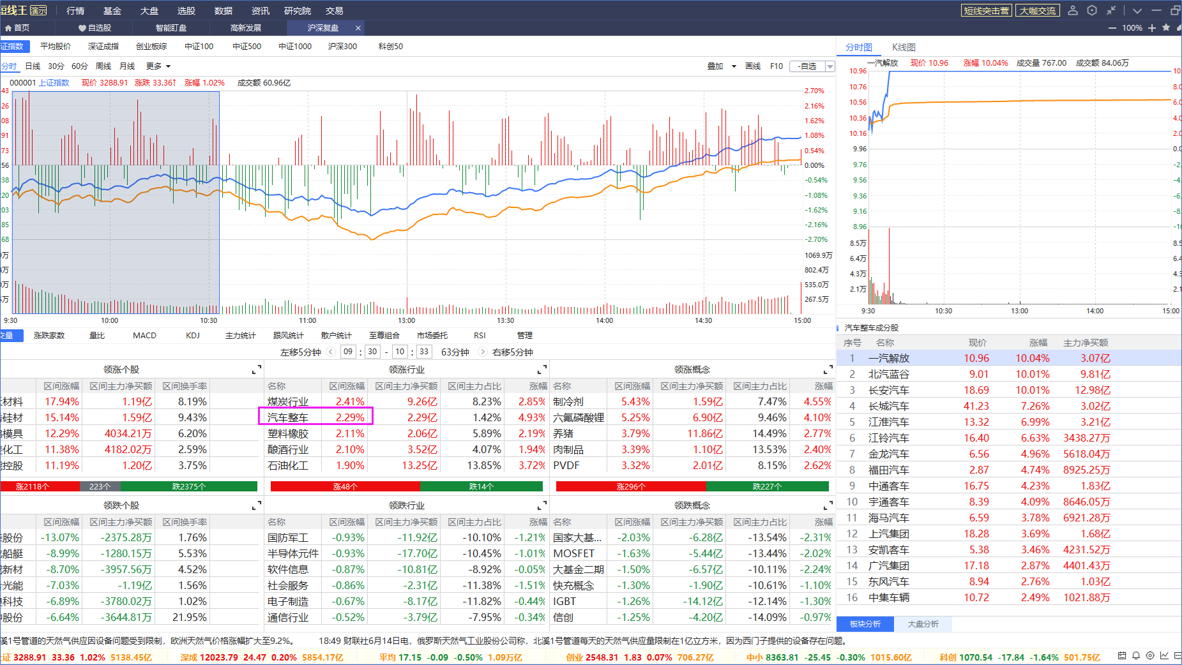Open the title bar downward chevron menu
1182x665 pixels.
pyautogui.click(x=1137, y=11)
